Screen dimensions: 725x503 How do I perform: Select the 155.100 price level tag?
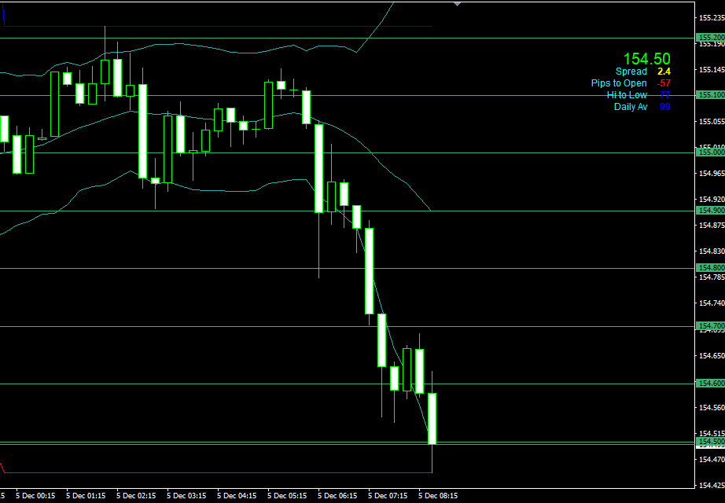pyautogui.click(x=710, y=95)
